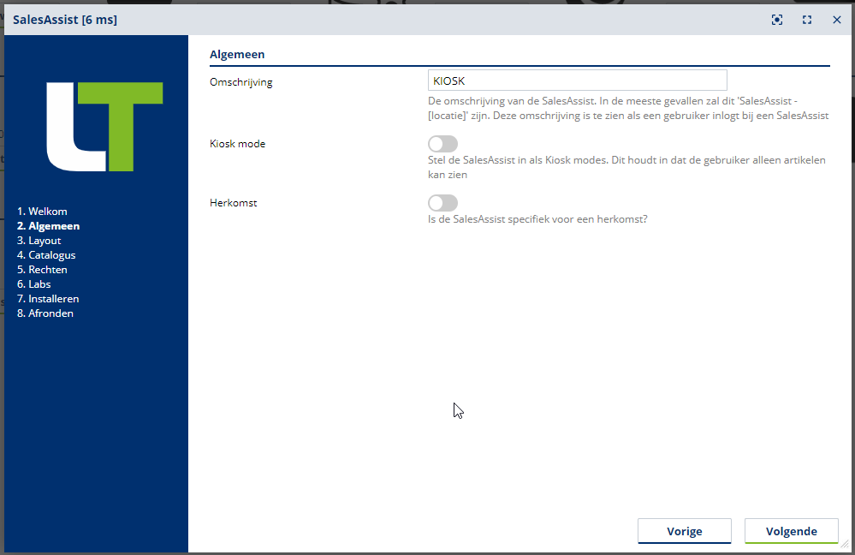
Task: Click the LT logo in sidebar
Action: (104, 126)
